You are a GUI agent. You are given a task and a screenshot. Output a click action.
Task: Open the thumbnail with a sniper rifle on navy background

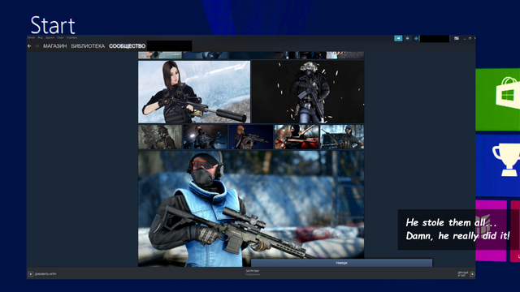click(x=251, y=137)
